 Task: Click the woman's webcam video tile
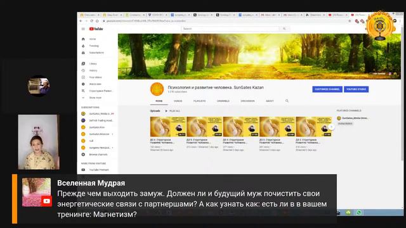pos(39,142)
